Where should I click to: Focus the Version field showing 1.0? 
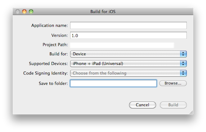coord(128,35)
